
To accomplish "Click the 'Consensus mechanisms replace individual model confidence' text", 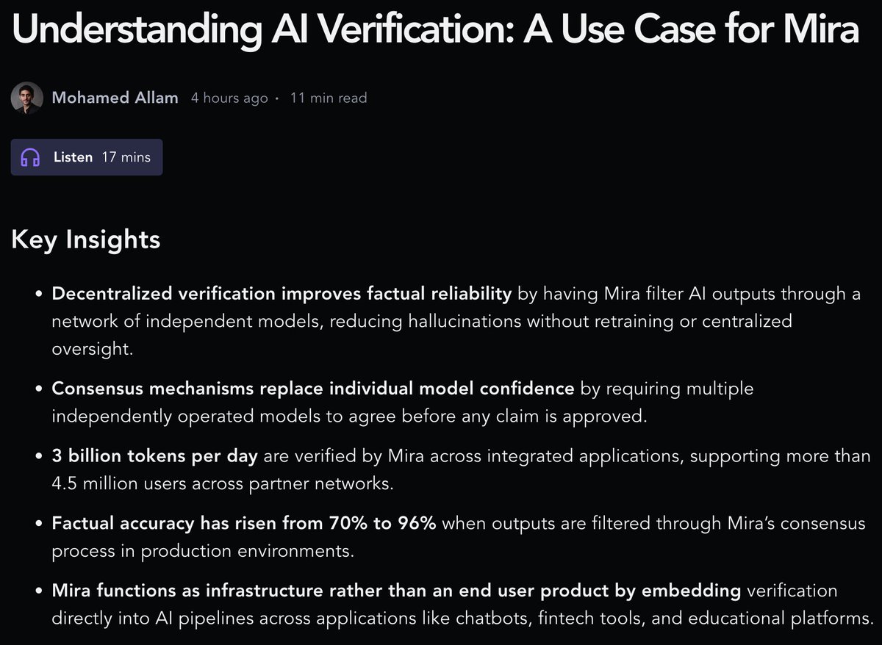I will (312, 388).
